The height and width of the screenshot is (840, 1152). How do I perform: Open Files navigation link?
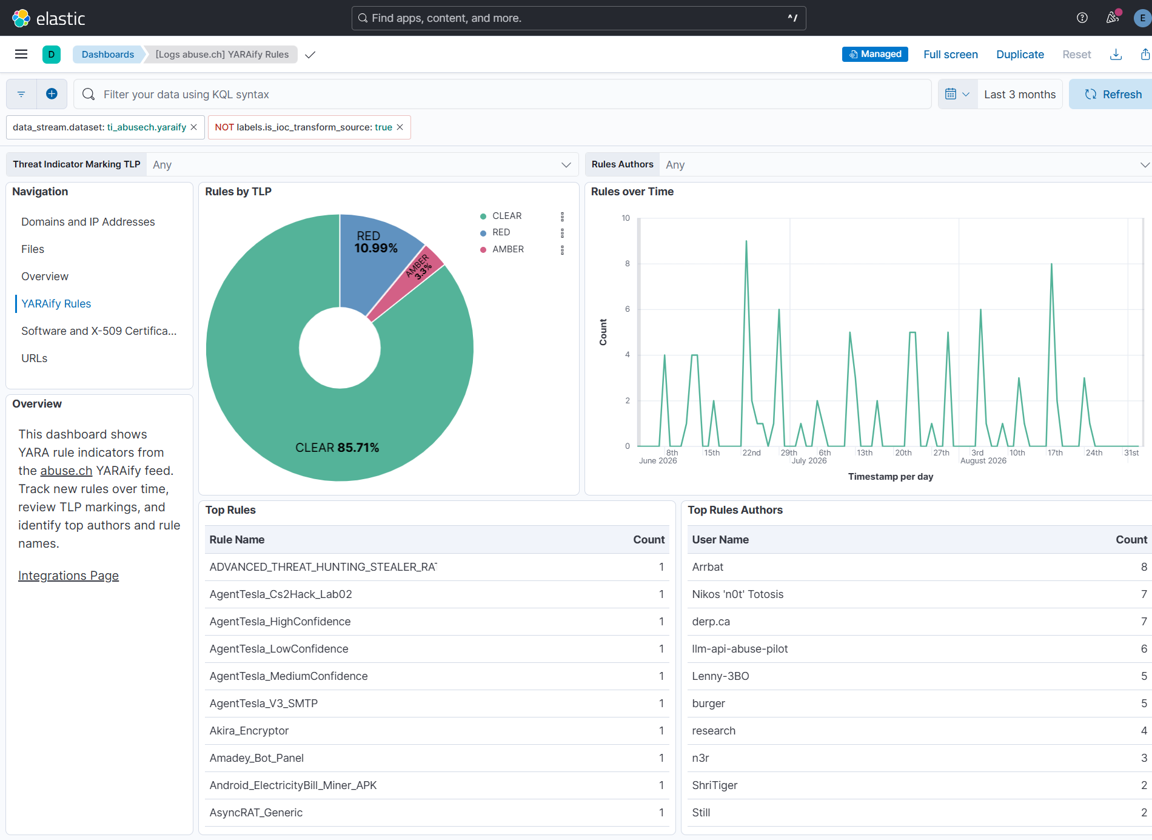(33, 249)
